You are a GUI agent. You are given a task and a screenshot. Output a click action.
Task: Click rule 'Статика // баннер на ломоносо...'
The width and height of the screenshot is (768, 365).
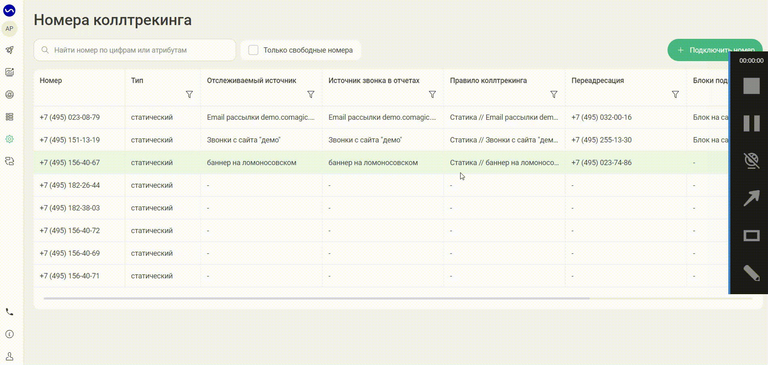(504, 163)
